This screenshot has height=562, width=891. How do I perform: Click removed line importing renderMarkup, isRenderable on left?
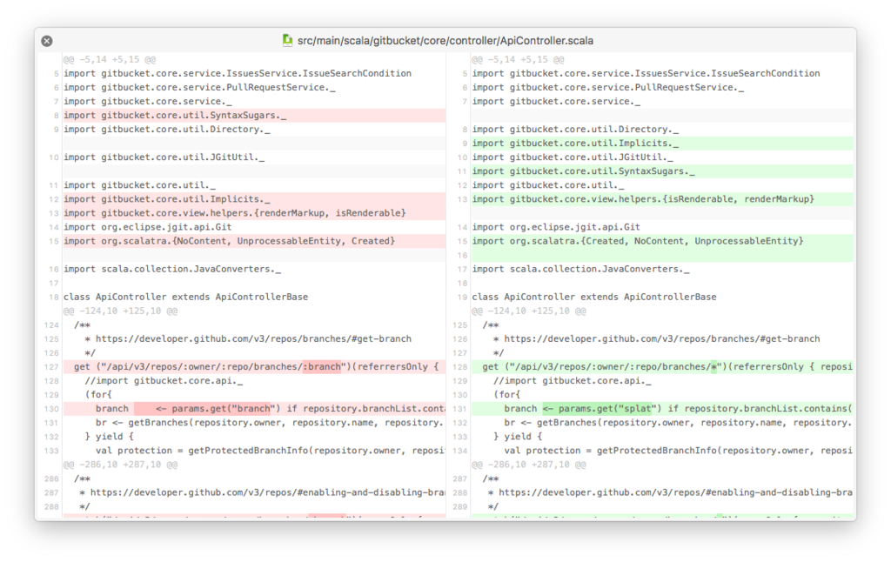(254, 213)
